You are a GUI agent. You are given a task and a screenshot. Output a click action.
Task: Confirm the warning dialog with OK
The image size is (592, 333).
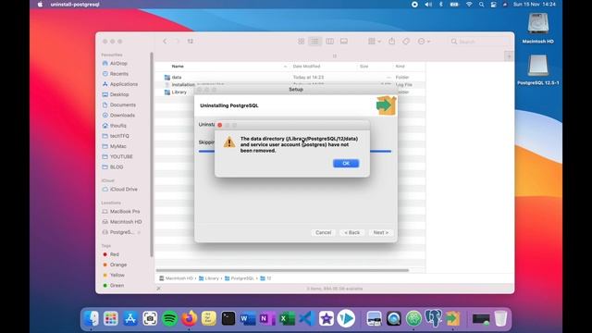[346, 163]
